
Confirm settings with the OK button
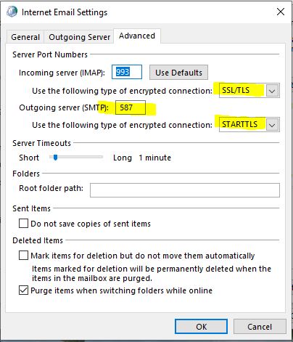tap(201, 327)
